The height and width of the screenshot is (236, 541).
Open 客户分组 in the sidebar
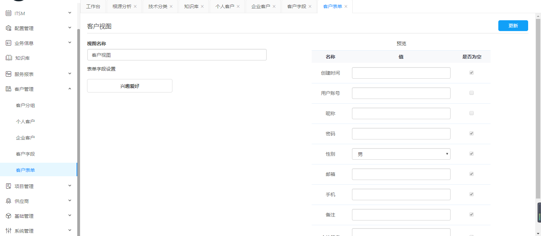[x=25, y=105]
